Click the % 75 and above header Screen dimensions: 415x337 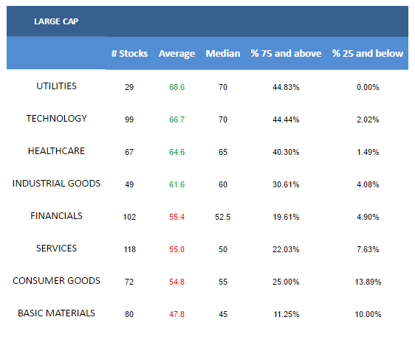(x=286, y=53)
